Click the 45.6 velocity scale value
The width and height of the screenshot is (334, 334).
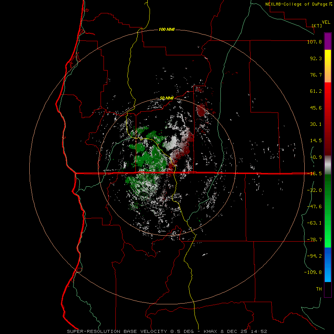316,108
